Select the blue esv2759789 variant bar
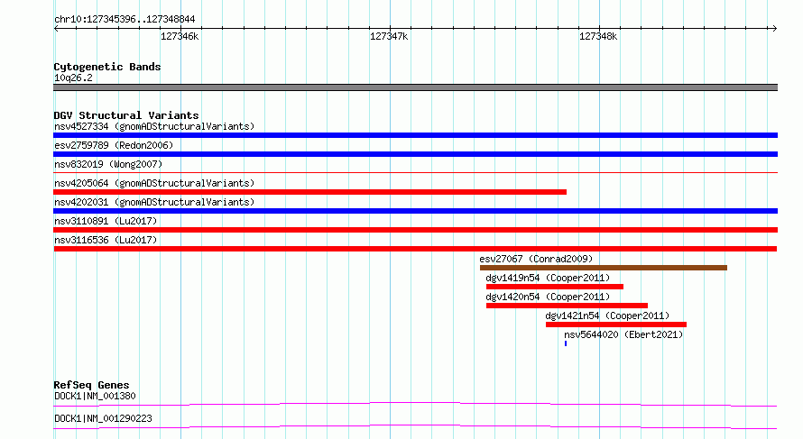 (x=415, y=154)
